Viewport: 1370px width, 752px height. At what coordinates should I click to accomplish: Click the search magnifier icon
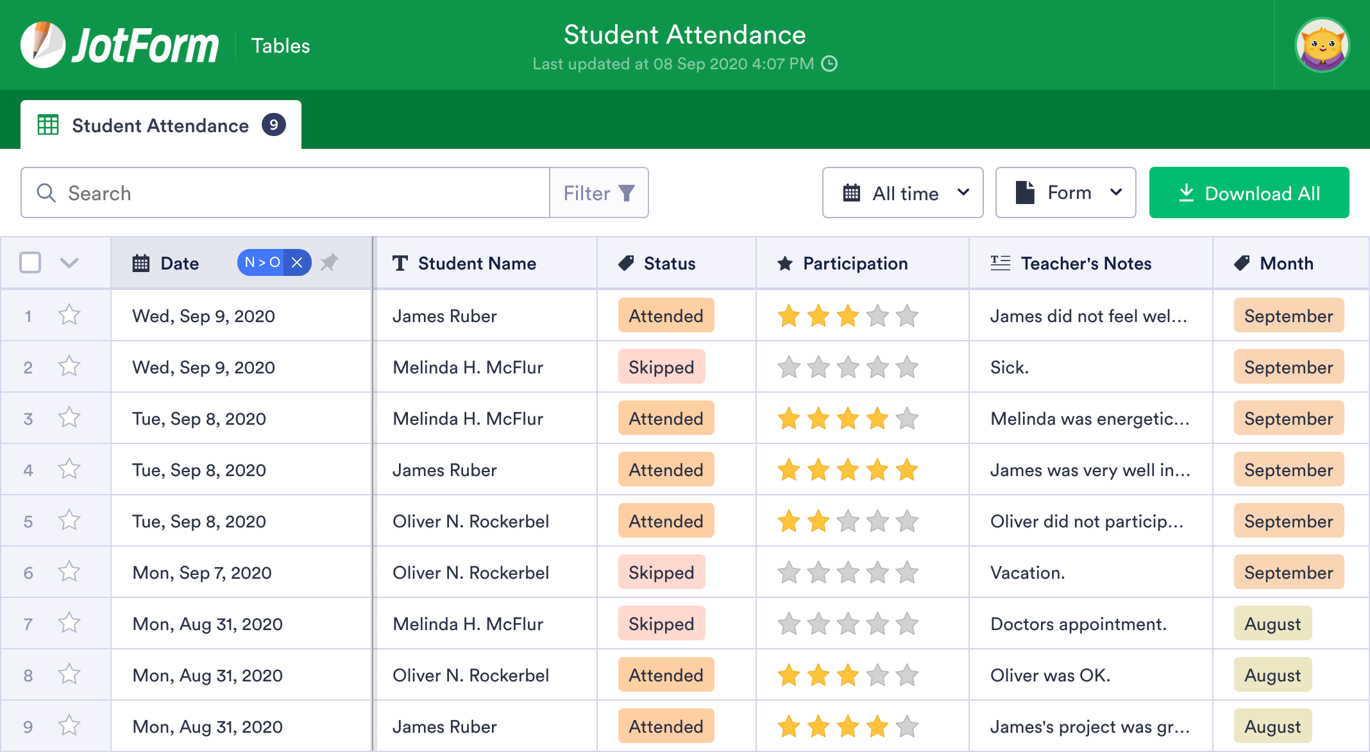[x=46, y=193]
